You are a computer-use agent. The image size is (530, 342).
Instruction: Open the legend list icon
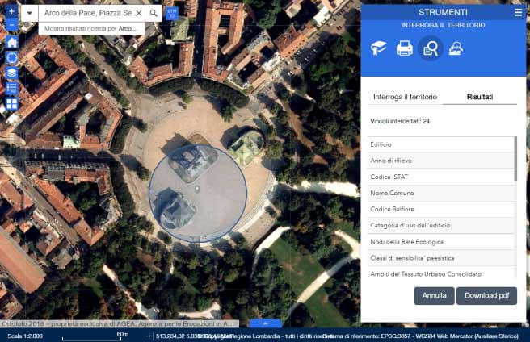[x=12, y=89]
